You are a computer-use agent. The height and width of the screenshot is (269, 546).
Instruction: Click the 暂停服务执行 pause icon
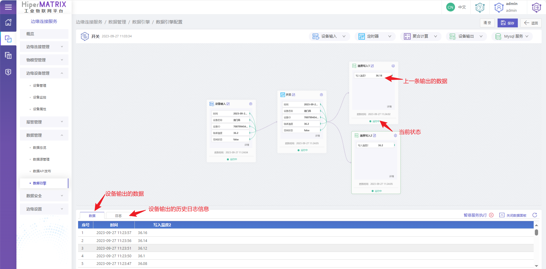click(x=491, y=215)
